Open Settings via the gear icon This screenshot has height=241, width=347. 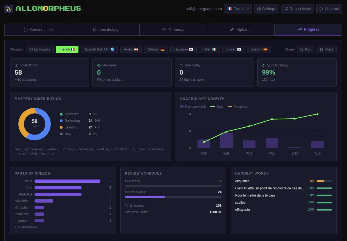(259, 9)
